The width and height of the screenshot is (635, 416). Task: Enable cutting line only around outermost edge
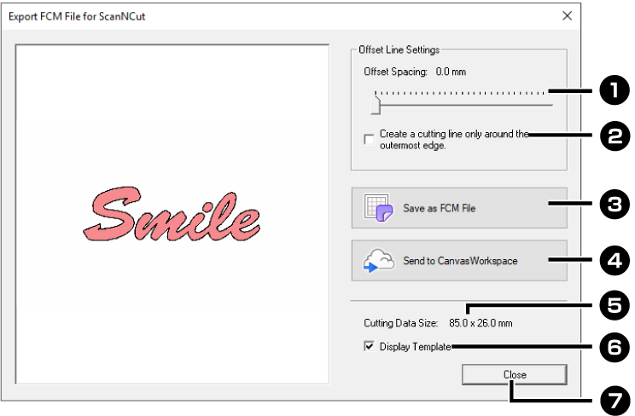[x=368, y=140]
